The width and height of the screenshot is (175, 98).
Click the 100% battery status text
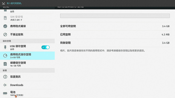[x=17, y=95]
